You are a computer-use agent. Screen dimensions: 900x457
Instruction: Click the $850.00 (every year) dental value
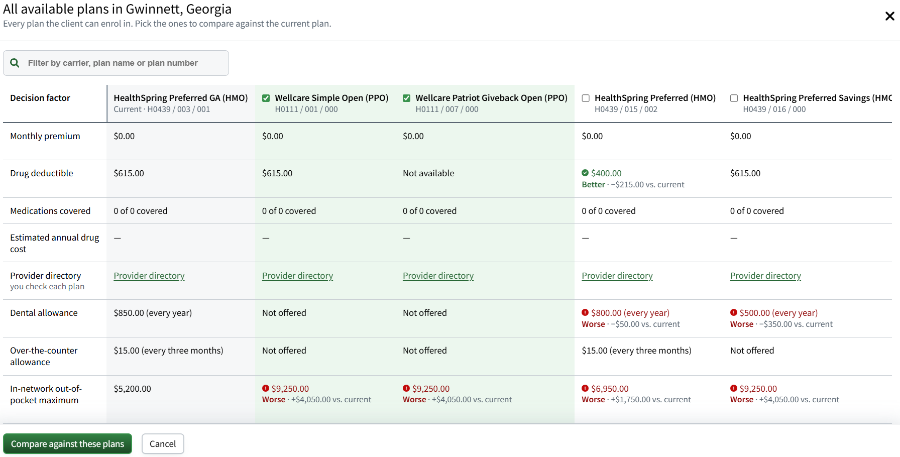coord(153,313)
